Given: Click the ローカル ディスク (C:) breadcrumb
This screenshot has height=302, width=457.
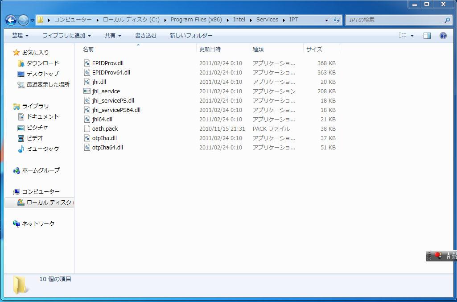Looking at the screenshot, I should click(131, 20).
